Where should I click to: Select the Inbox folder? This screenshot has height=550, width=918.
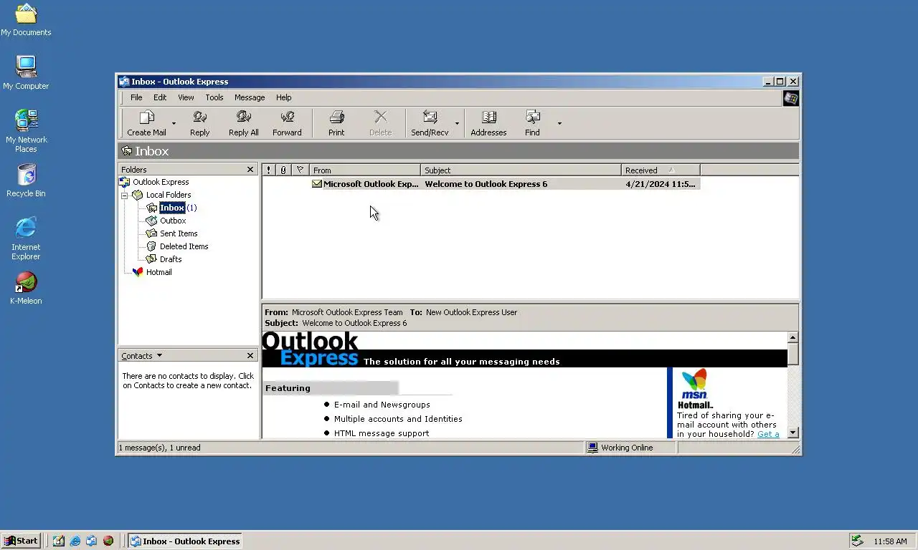coord(172,208)
